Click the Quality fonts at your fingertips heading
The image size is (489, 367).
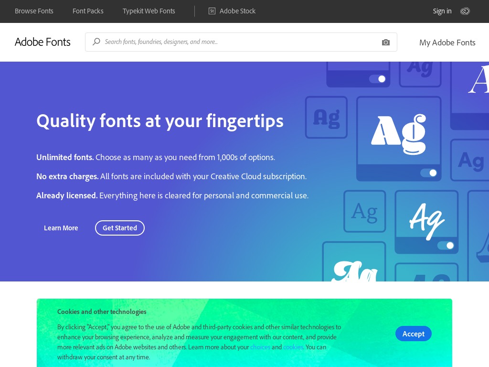pyautogui.click(x=159, y=121)
